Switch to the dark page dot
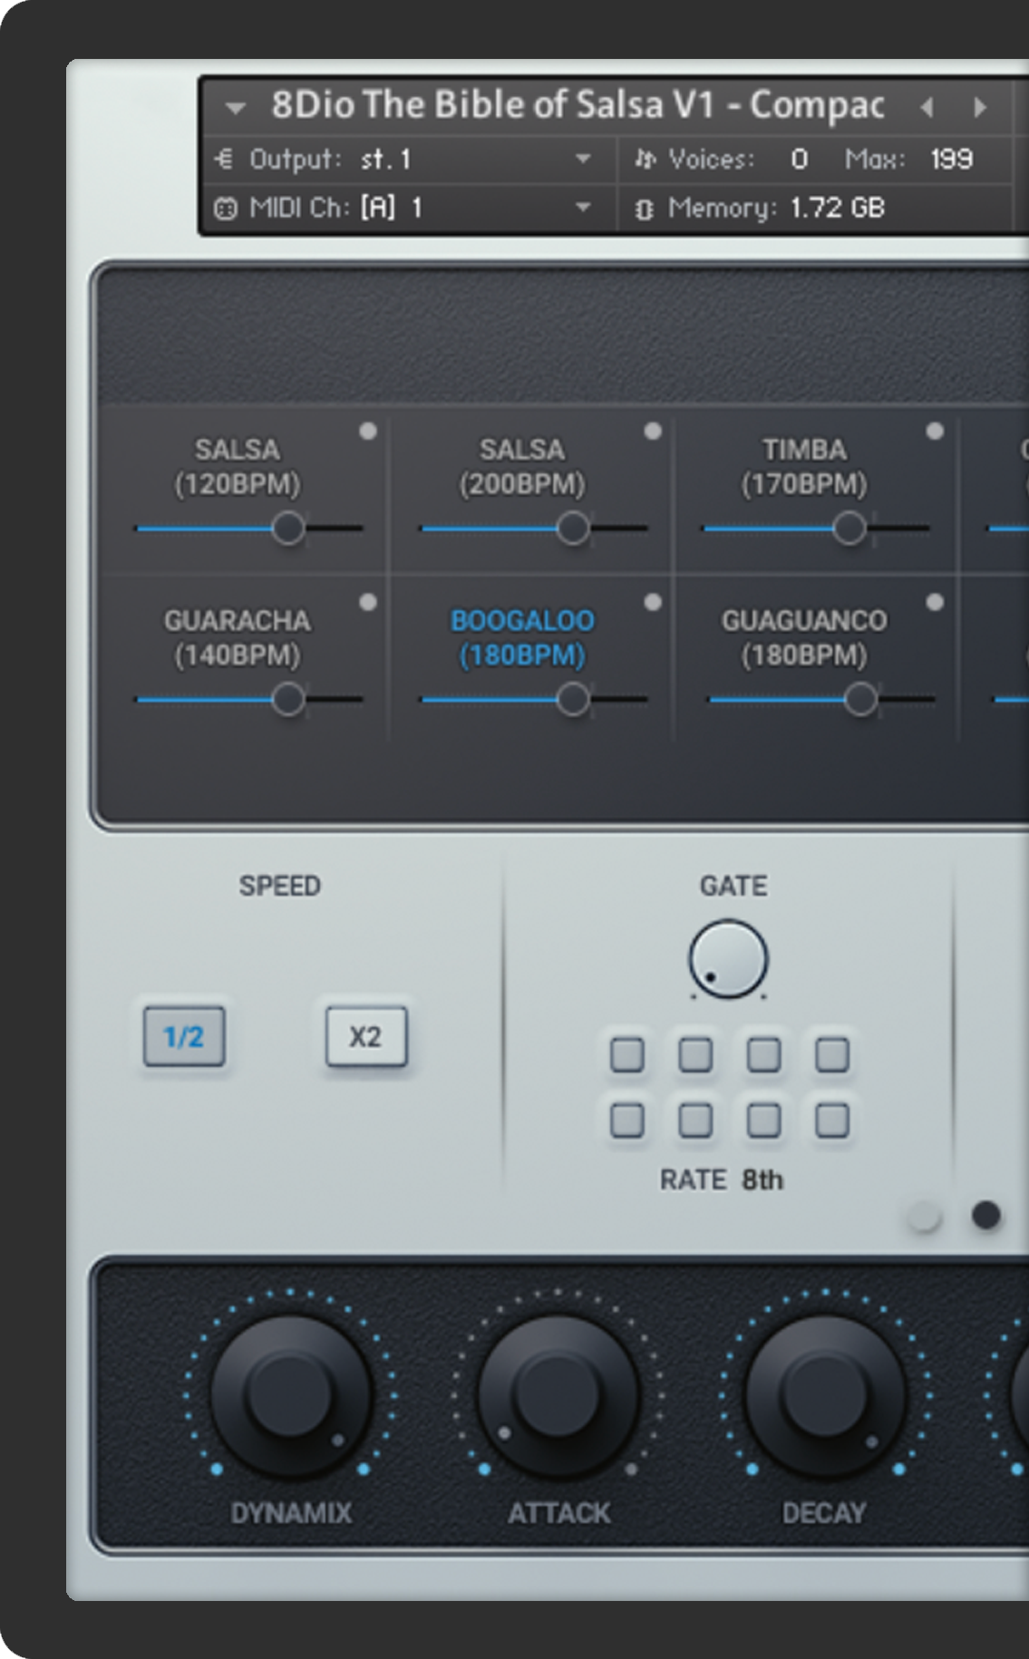This screenshot has height=1659, width=1029. [986, 1215]
